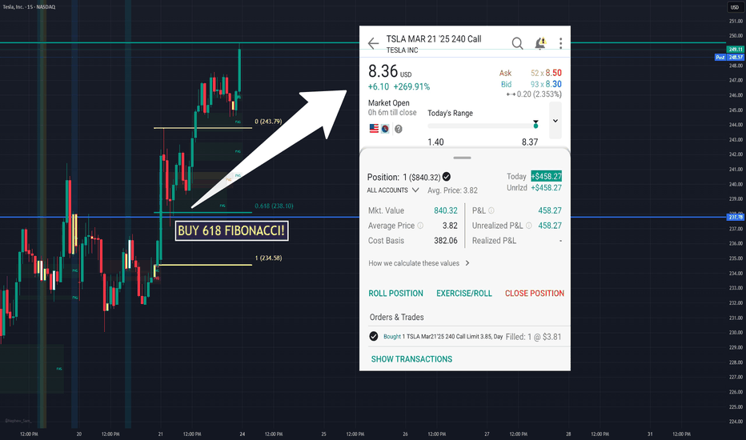Open the three-dot overflow menu
This screenshot has width=746, height=440.
pos(560,43)
